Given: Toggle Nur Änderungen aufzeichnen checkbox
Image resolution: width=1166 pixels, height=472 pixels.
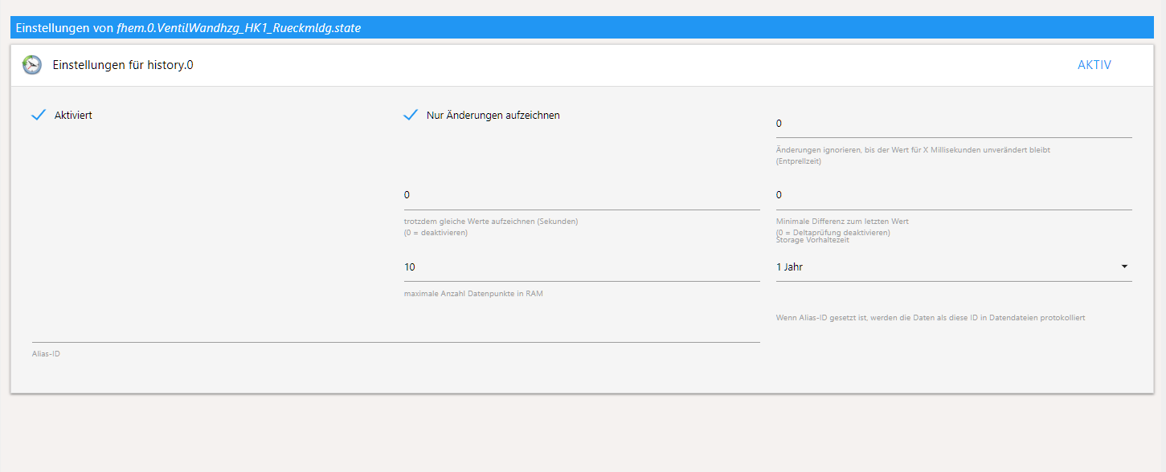Looking at the screenshot, I should [411, 116].
